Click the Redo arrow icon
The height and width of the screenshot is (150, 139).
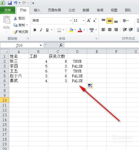click(x=24, y=3)
